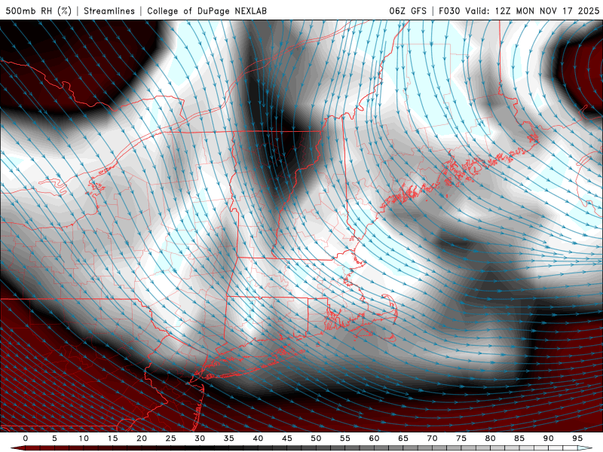Click the '25' label on the color scale

[x=171, y=438]
